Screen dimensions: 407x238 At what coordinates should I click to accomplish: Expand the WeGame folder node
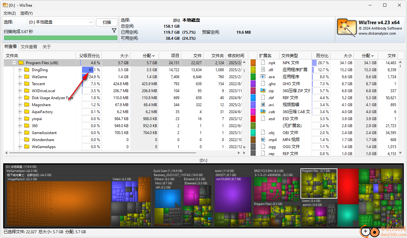pos(20,77)
